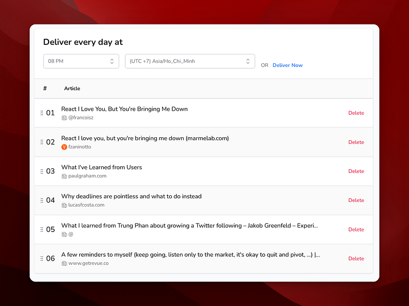This screenshot has height=306, width=409.
Task: Click the site icon in article 05's source line
Action: click(x=64, y=235)
